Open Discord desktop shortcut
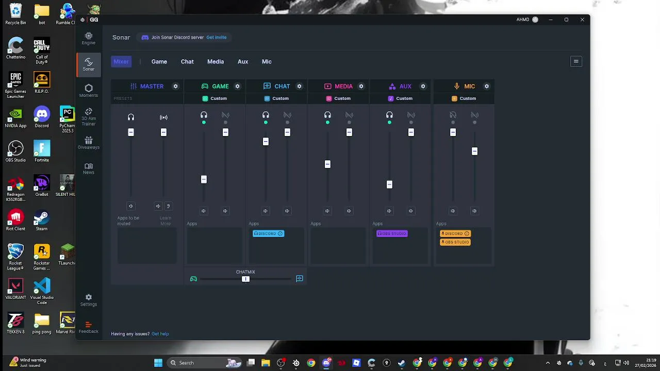The image size is (660, 371). [x=42, y=117]
